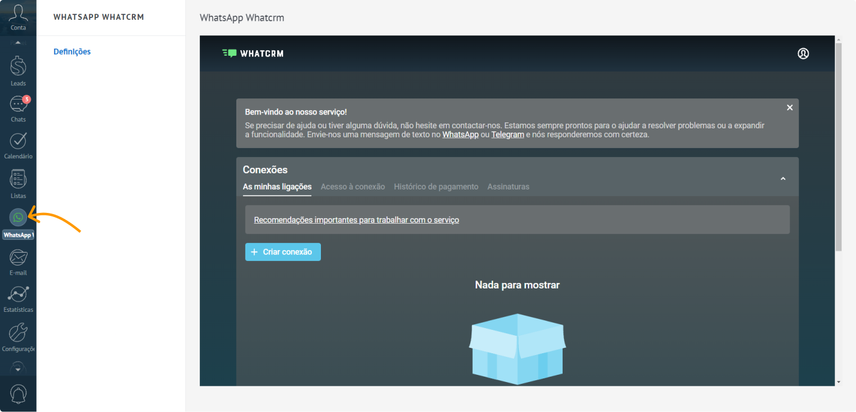Click the Criar conexão button
The height and width of the screenshot is (412, 856).
point(283,252)
